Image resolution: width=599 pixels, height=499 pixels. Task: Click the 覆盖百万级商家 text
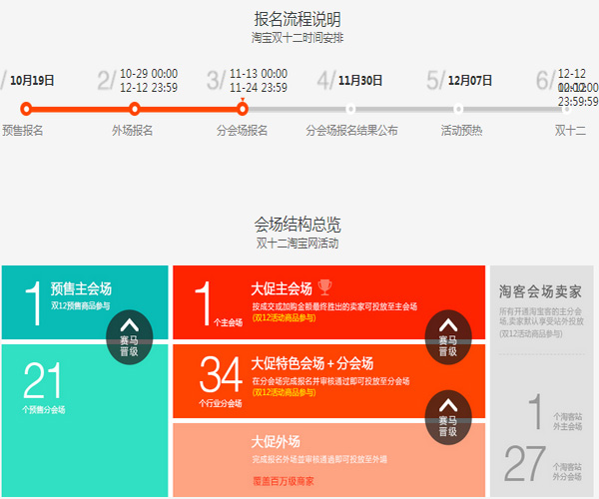pos(284,481)
